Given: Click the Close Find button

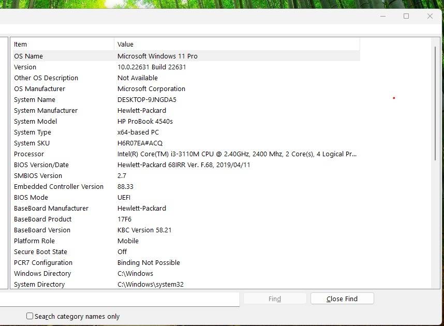Looking at the screenshot, I should coord(342,299).
